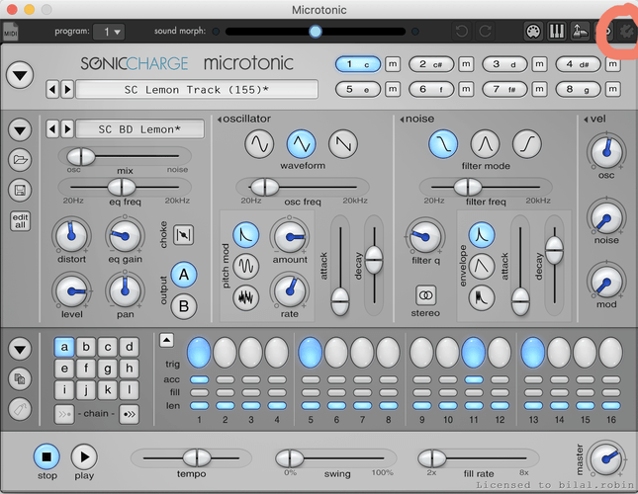Screen dimensions: 638x494
Task: Select linear noise envelope shape
Action: tap(482, 266)
